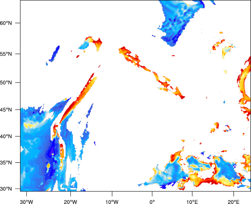
Task: Click the 30°N latitude label
Action: click(x=6, y=189)
